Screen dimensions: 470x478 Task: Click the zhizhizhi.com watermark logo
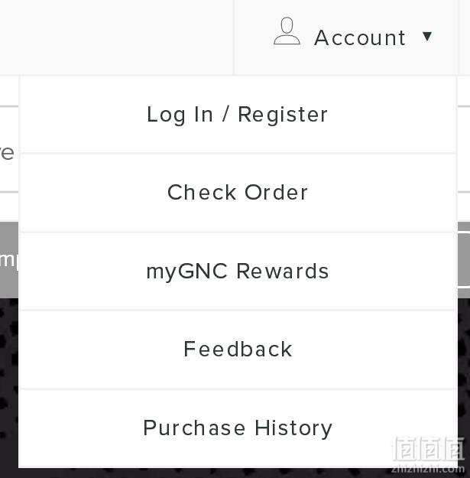429,455
